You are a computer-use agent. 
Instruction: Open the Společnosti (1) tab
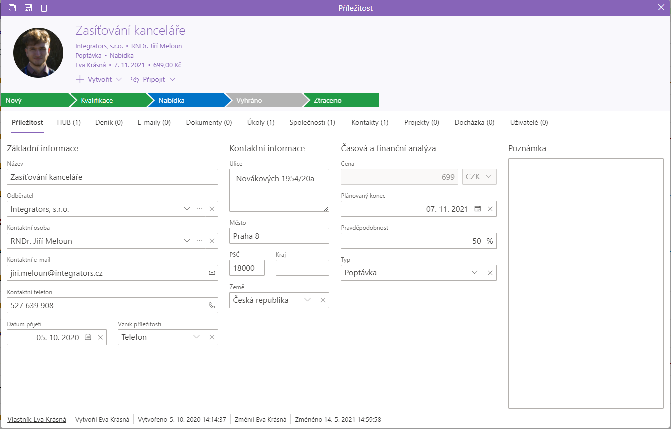[312, 122]
